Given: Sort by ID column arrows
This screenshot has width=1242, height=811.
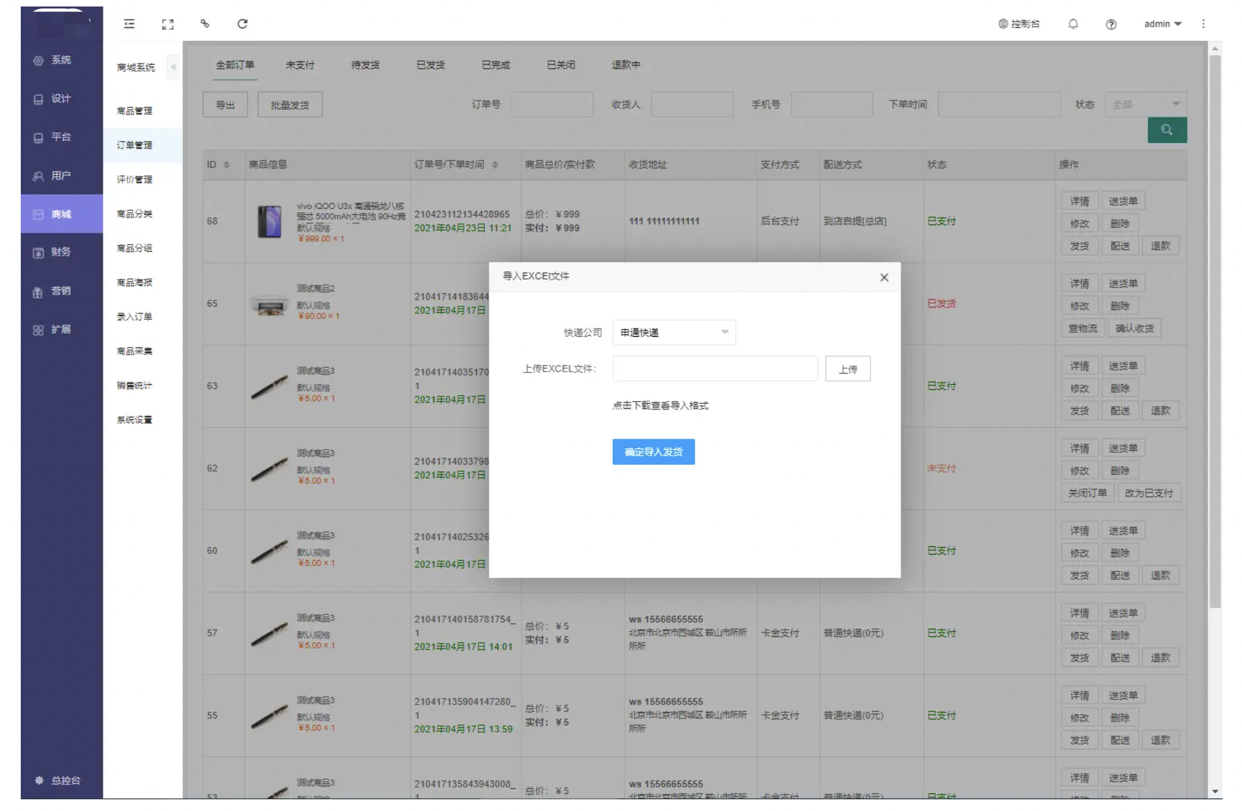Looking at the screenshot, I should [x=226, y=165].
